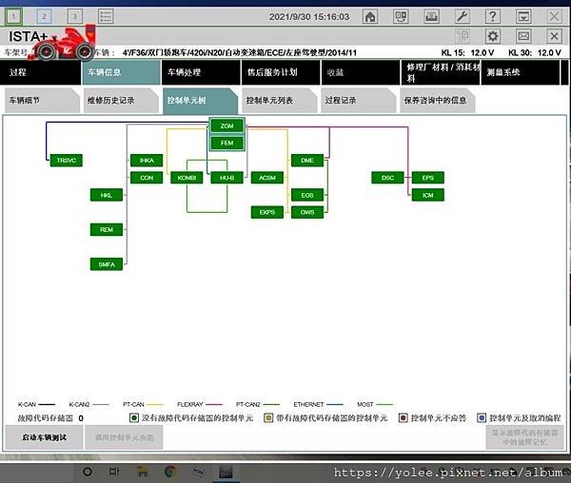Screen dimensions: 571x483
Task: Open Task View on the taskbar
Action: coord(114,472)
